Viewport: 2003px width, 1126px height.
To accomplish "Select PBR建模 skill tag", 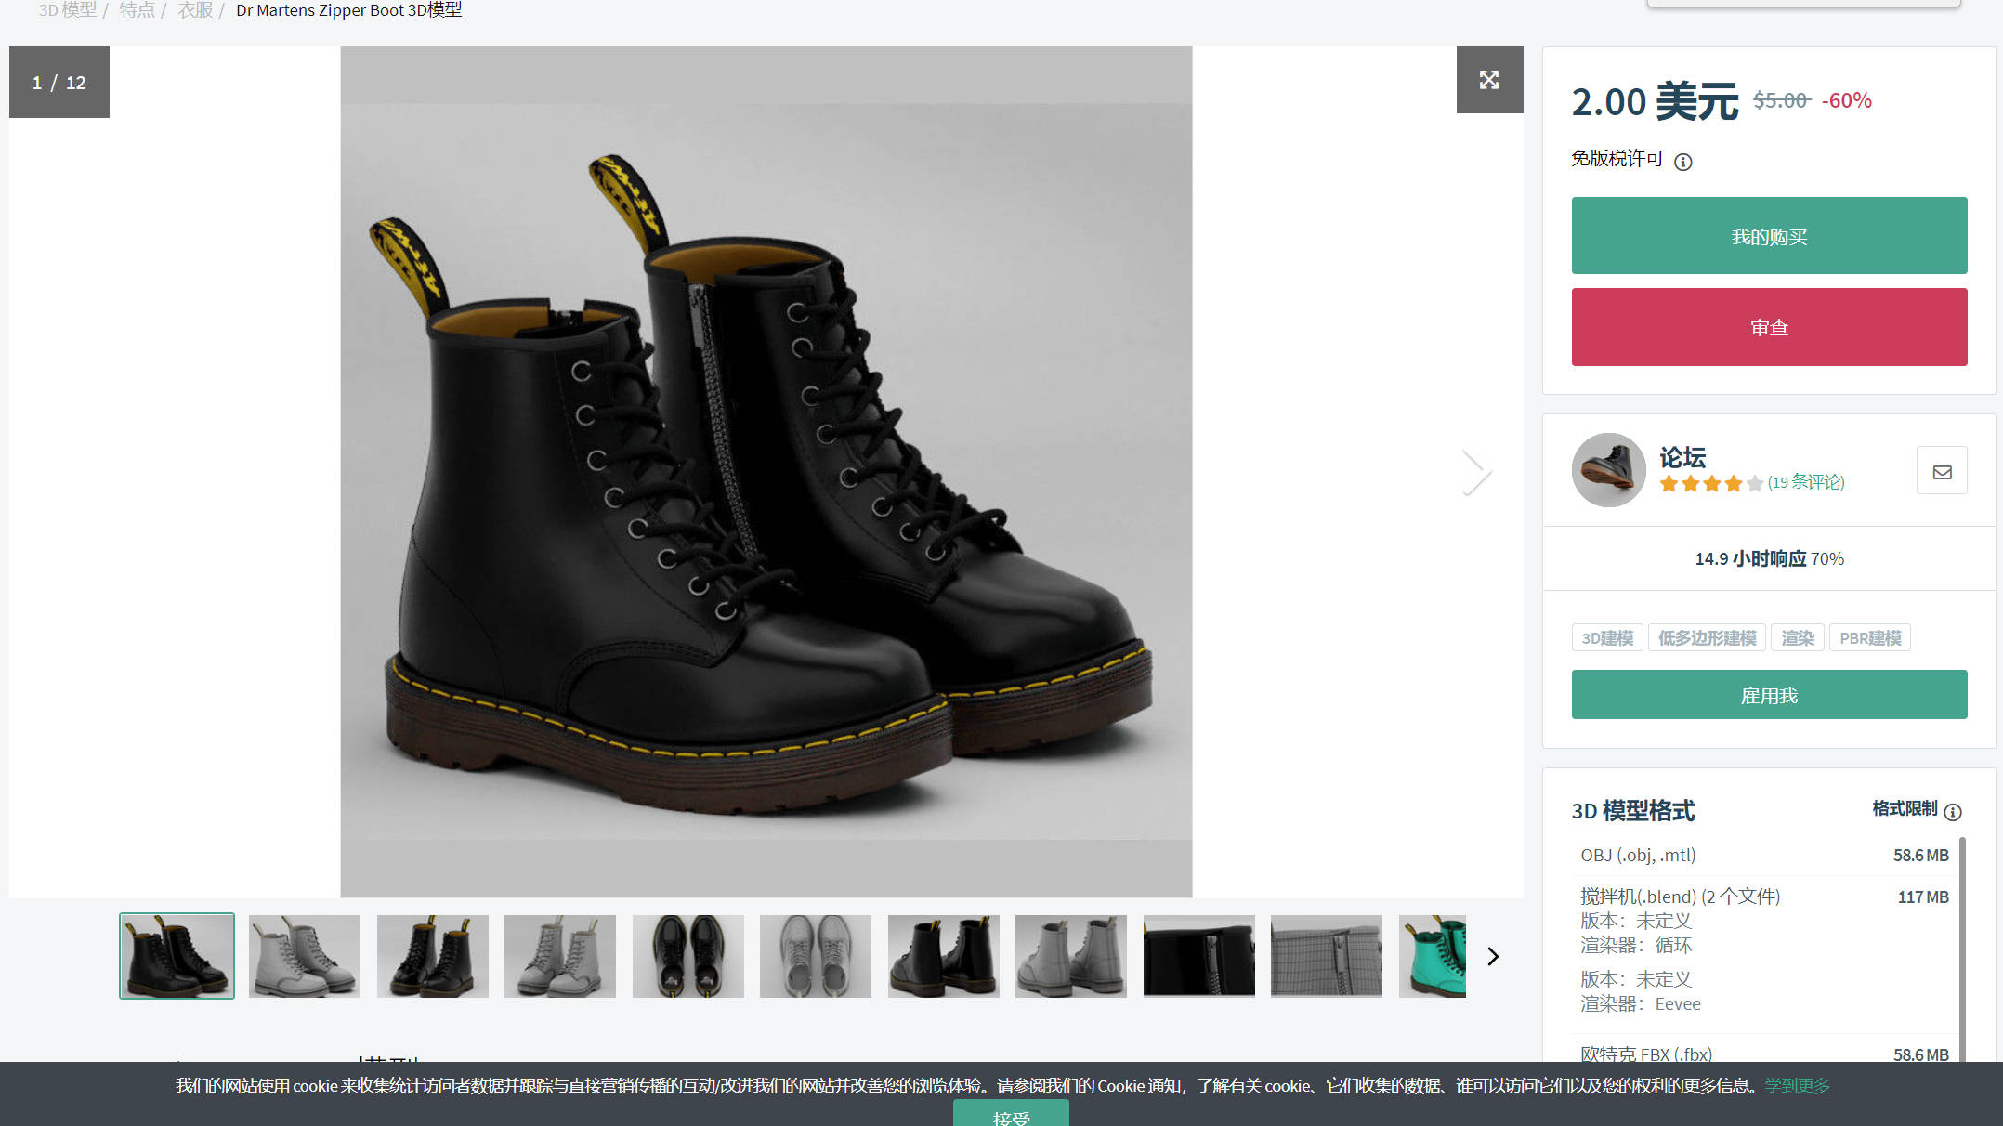I will pyautogui.click(x=1869, y=637).
